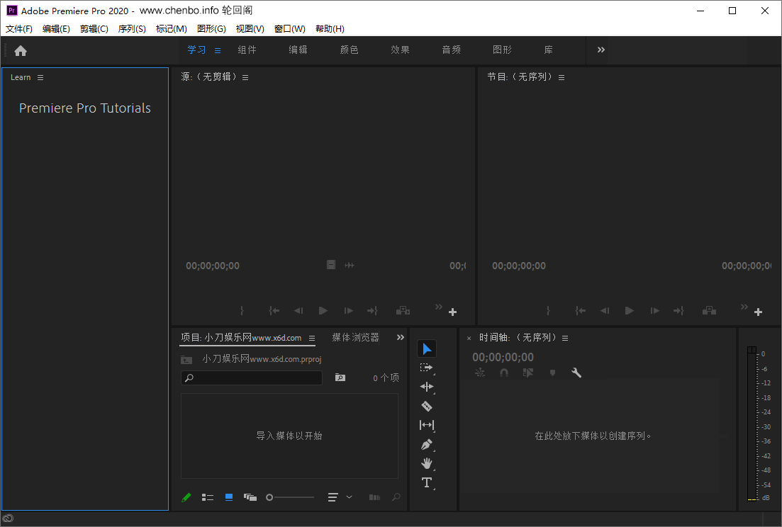Switch to 媒体浏览器 tab
The width and height of the screenshot is (782, 527).
tap(356, 338)
